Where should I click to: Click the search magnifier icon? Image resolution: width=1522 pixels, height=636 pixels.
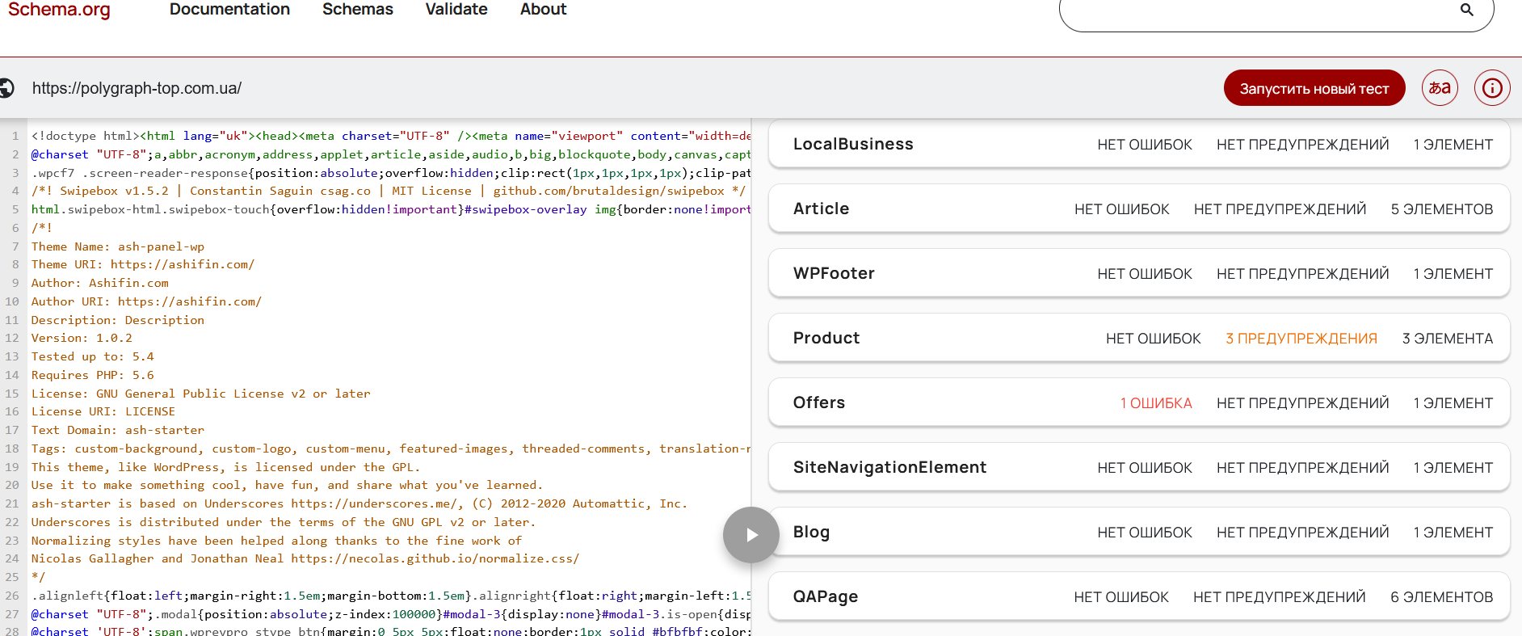pyautogui.click(x=1467, y=10)
